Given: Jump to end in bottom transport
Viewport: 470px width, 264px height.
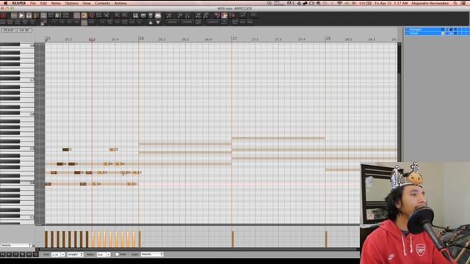Looking at the screenshot, I should (x=29, y=254).
